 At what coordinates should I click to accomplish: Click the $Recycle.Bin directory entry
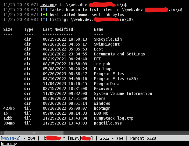point(108,39)
